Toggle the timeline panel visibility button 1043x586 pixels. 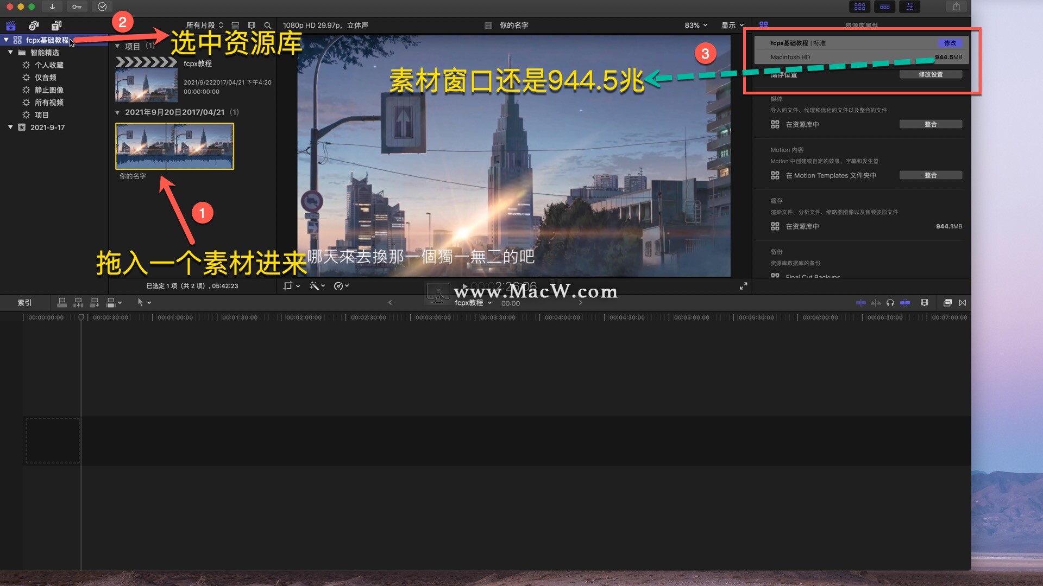[884, 7]
